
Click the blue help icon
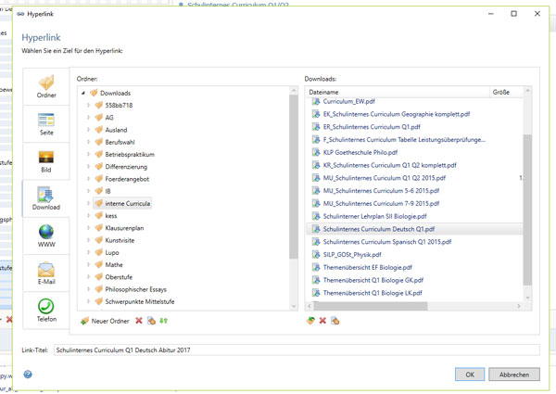28,375
